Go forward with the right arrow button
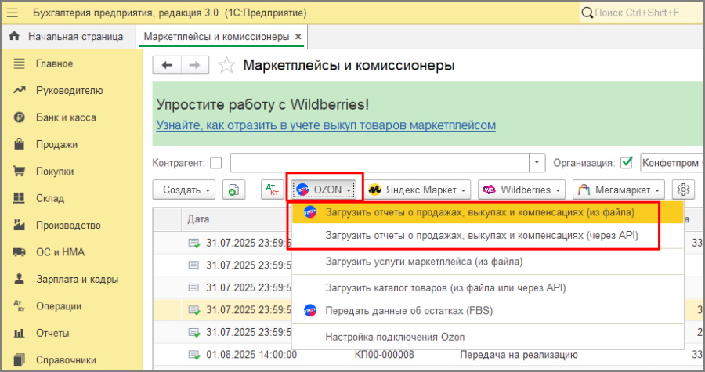705x372 pixels. (195, 65)
